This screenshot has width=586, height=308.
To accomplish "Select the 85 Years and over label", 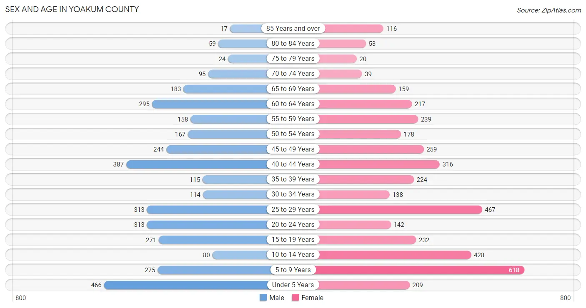I will point(293,28).
